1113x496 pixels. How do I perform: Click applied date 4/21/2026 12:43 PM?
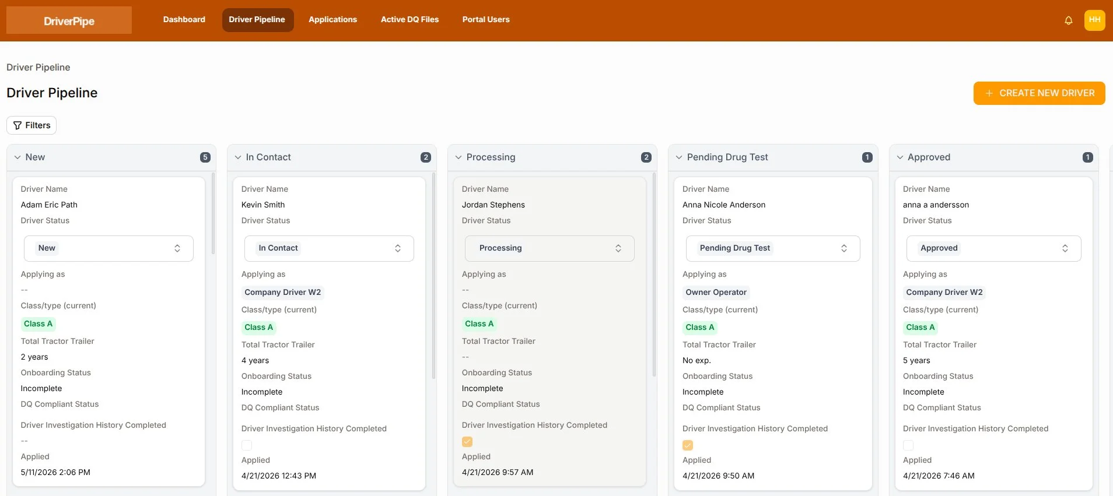[x=279, y=476]
